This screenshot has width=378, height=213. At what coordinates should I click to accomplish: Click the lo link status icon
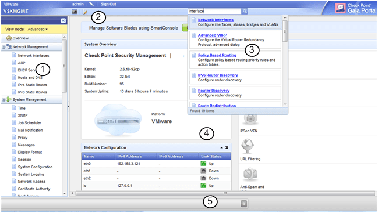[x=203, y=186]
